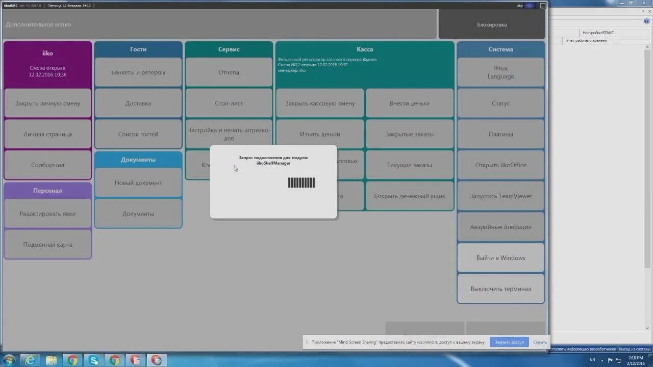Click the Отослать информацию разработчикам link
Viewport: 653px width, 367px height.
584,349
